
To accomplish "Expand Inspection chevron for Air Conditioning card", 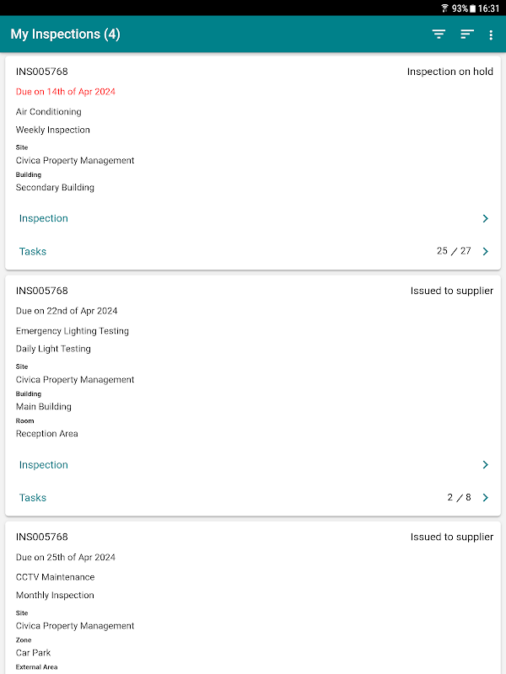I will [x=486, y=218].
